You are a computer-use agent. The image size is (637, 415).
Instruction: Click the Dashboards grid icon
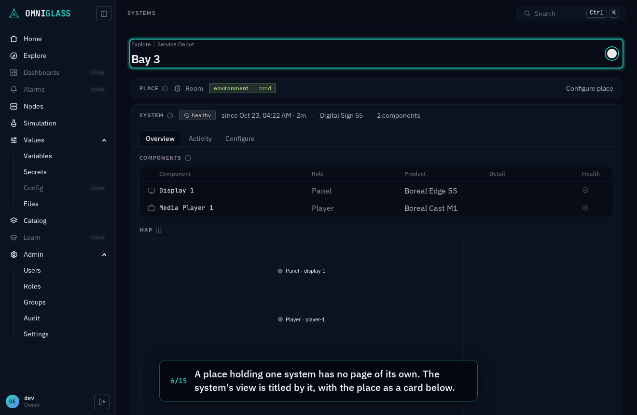click(x=14, y=72)
